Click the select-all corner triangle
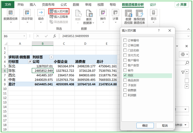Screen dimensions: 193x133 [6, 44]
